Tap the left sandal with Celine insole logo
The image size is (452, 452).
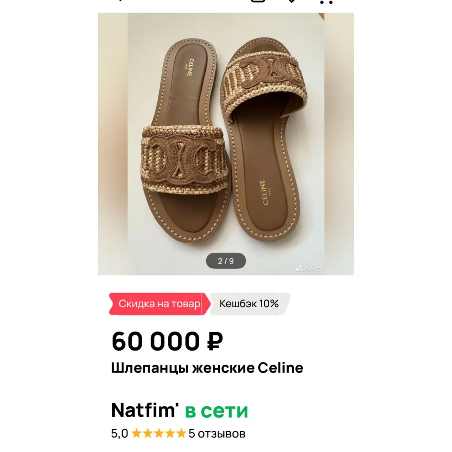(186, 141)
